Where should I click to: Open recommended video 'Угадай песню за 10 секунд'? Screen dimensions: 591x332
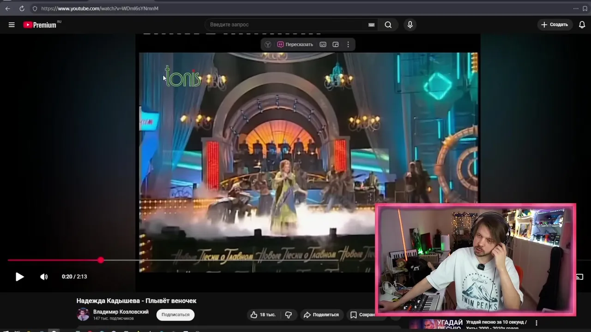coord(496,322)
